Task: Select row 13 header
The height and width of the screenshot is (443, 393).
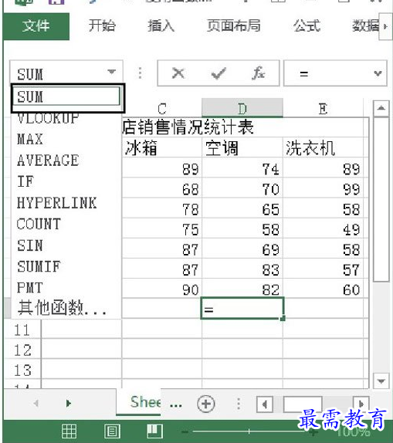Action: 22,370
